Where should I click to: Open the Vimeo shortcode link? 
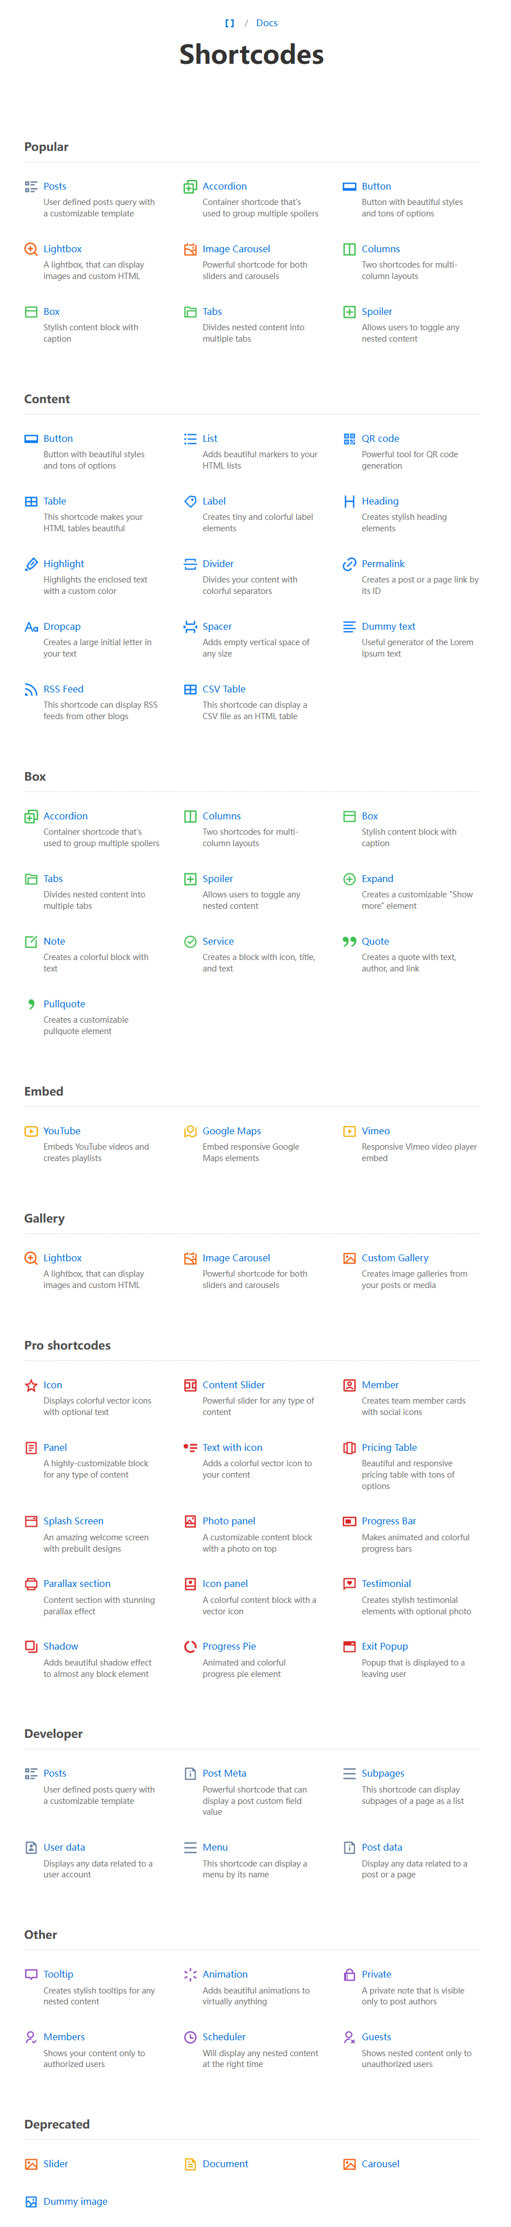click(x=376, y=1131)
